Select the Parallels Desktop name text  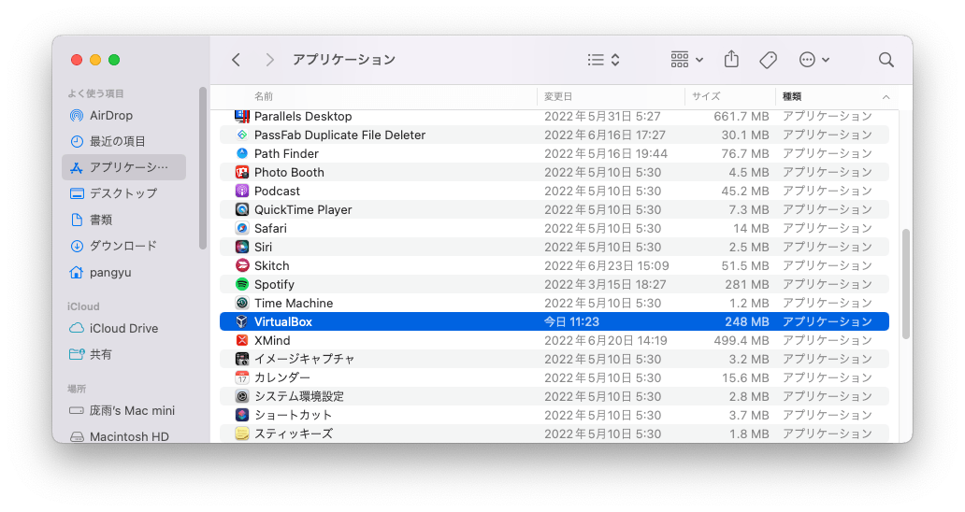click(x=303, y=116)
